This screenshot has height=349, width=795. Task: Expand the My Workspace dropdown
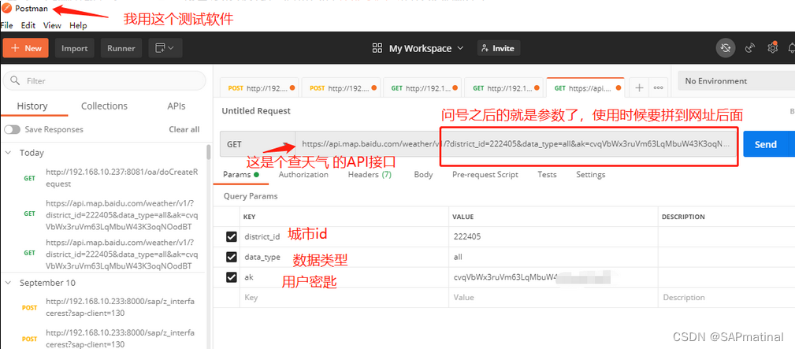point(418,48)
